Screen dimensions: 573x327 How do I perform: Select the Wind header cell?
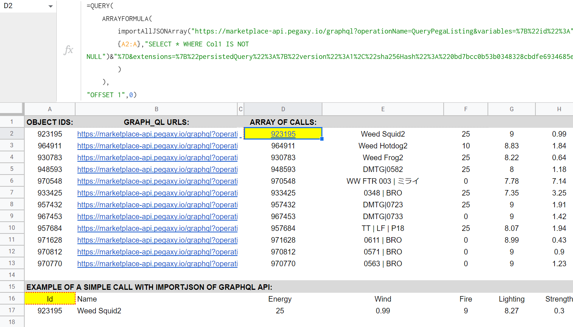(383, 299)
